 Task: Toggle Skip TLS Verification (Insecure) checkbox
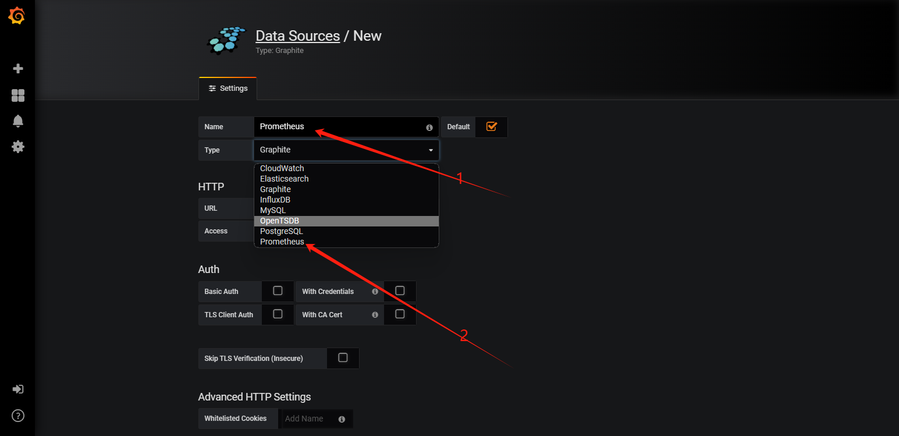(x=343, y=357)
